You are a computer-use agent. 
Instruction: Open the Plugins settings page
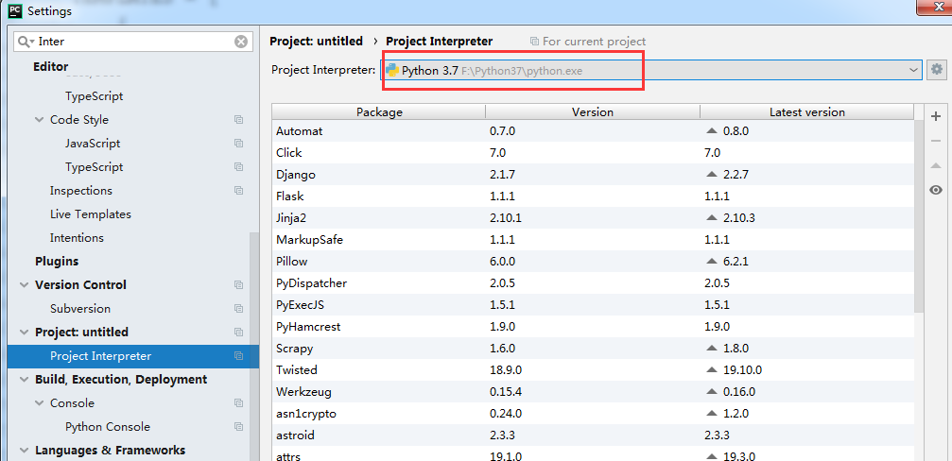click(57, 262)
